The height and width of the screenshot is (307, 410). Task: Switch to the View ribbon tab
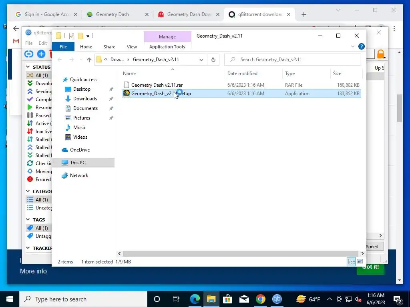132,47
